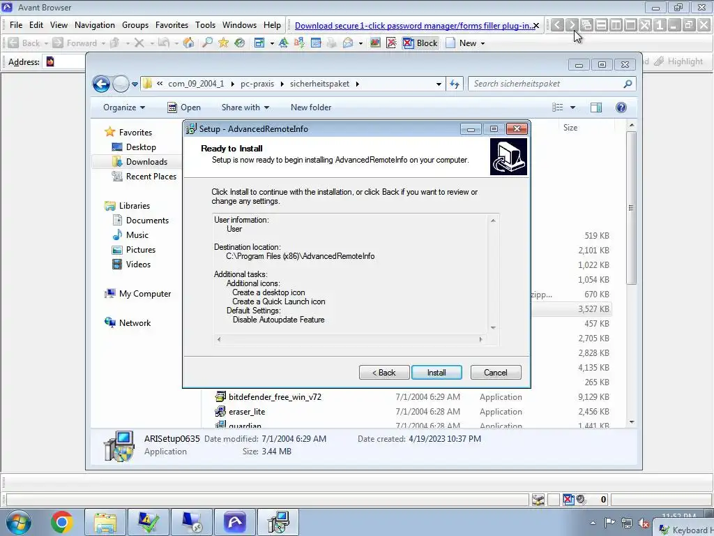
Task: Click the translate icon in toolbar
Action: click(x=299, y=43)
